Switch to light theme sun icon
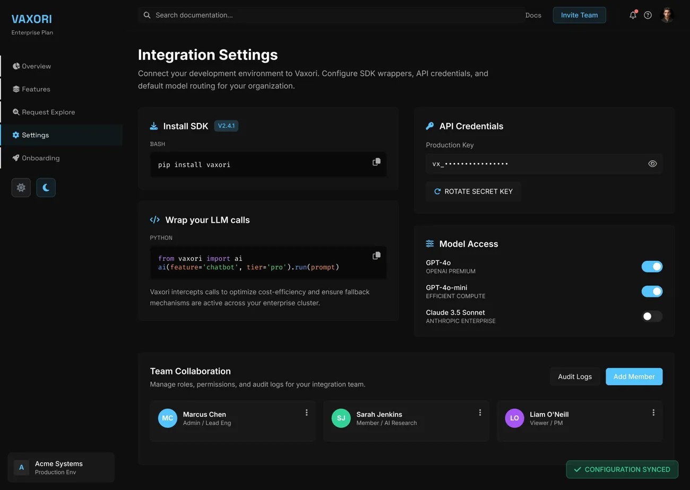The height and width of the screenshot is (490, 690). [21, 188]
